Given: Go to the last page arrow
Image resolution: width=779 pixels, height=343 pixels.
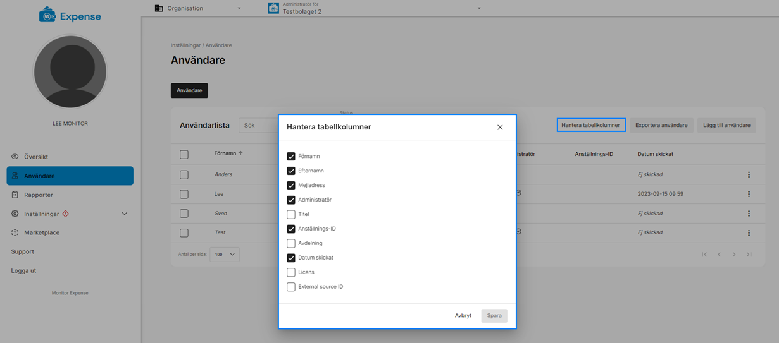Looking at the screenshot, I should (x=749, y=255).
